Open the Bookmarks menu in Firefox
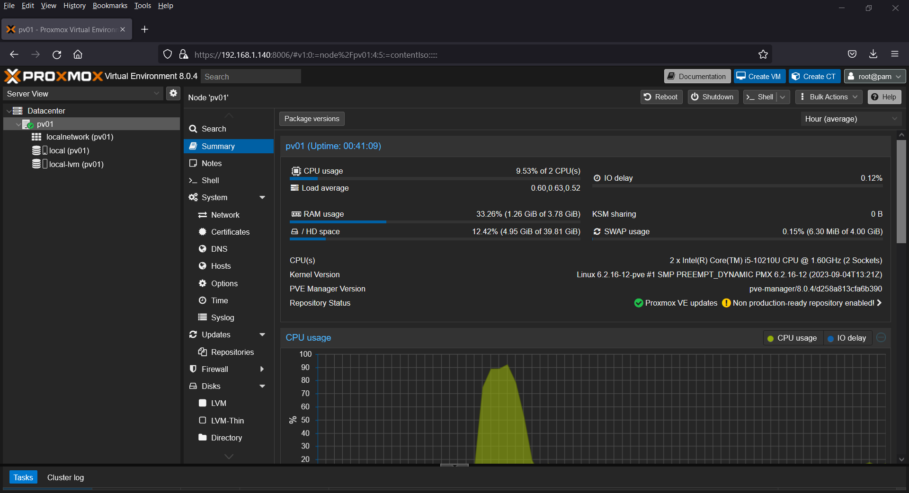The image size is (909, 493). 110,6
